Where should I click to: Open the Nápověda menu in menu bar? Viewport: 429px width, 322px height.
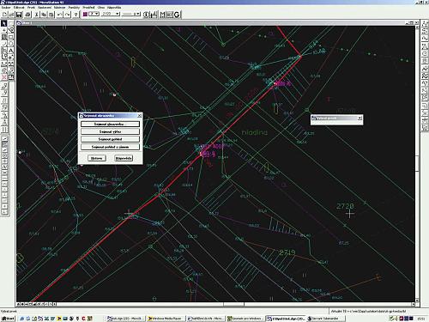[x=114, y=7]
